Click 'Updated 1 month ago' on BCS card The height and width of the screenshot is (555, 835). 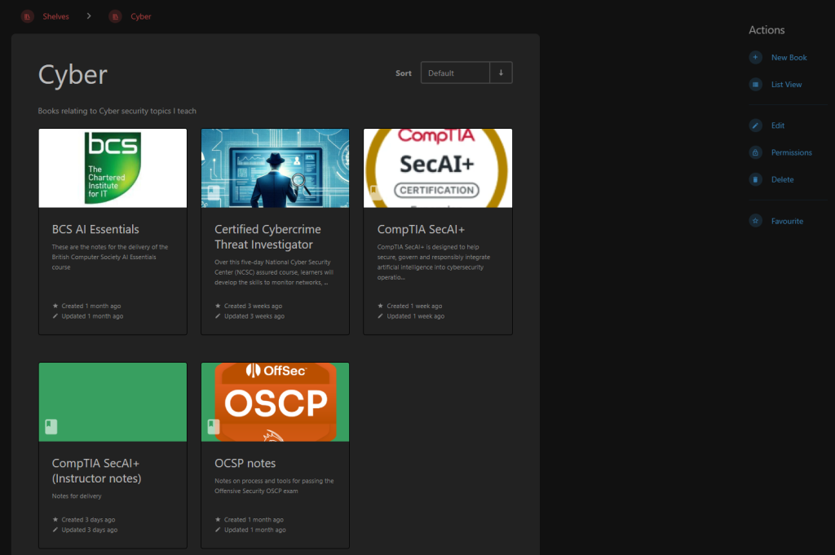tap(92, 316)
